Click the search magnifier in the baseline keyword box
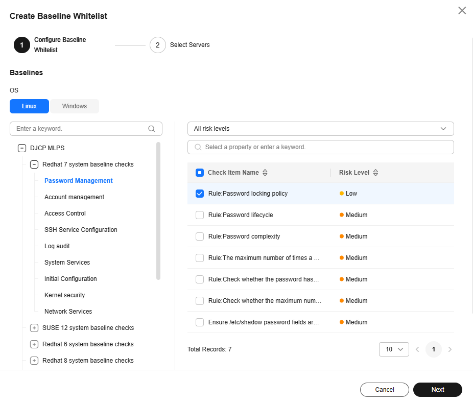Screen dimensions: 473x403 152,129
